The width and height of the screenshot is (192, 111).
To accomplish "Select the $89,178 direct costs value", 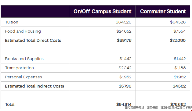I will click(x=124, y=40).
